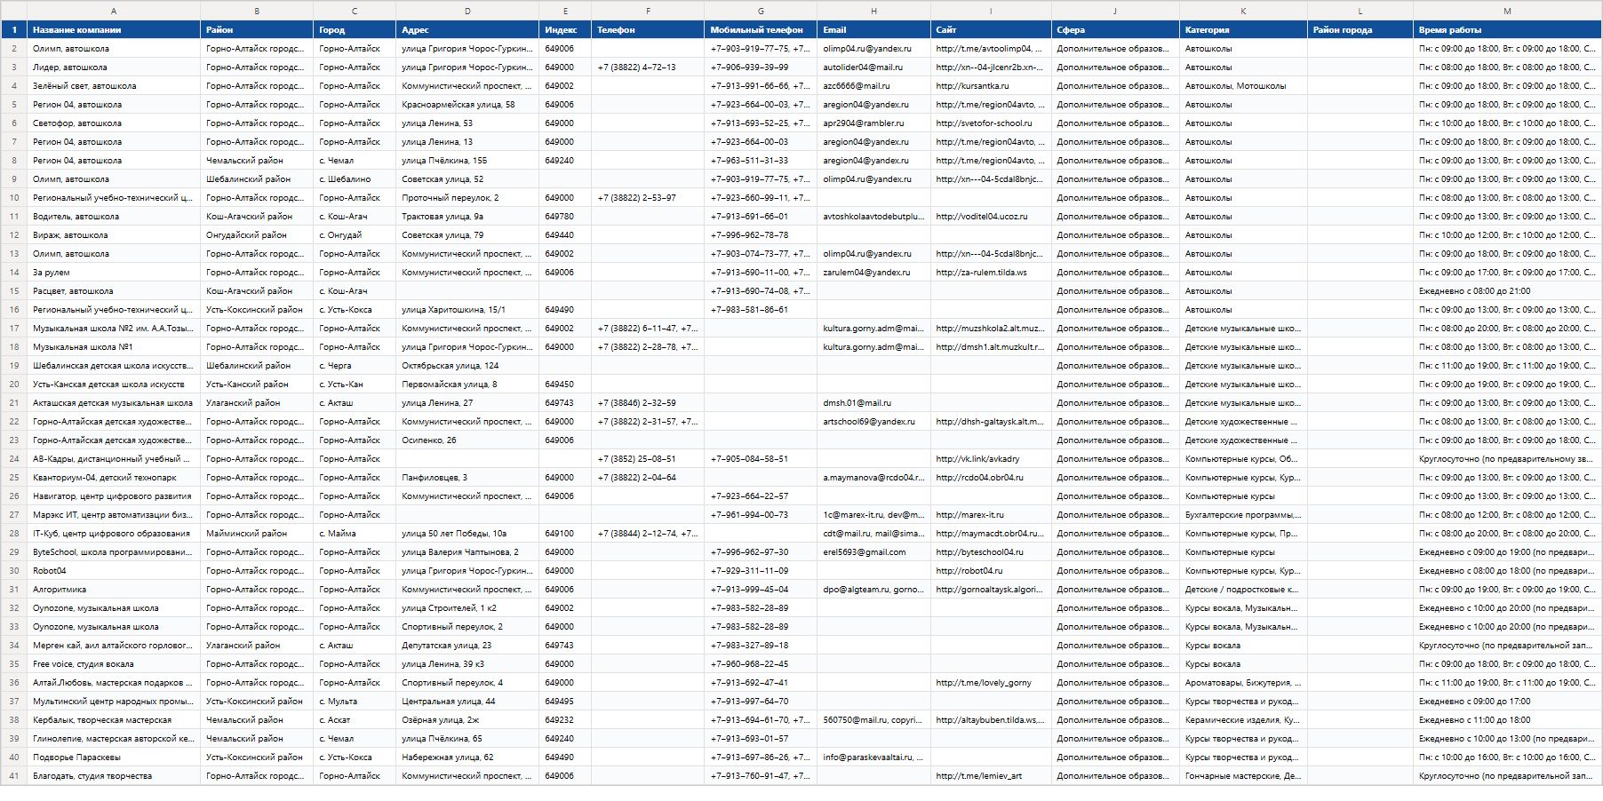This screenshot has height=801, width=1603.
Task: Select the index cell "649100"
Action: [565, 534]
